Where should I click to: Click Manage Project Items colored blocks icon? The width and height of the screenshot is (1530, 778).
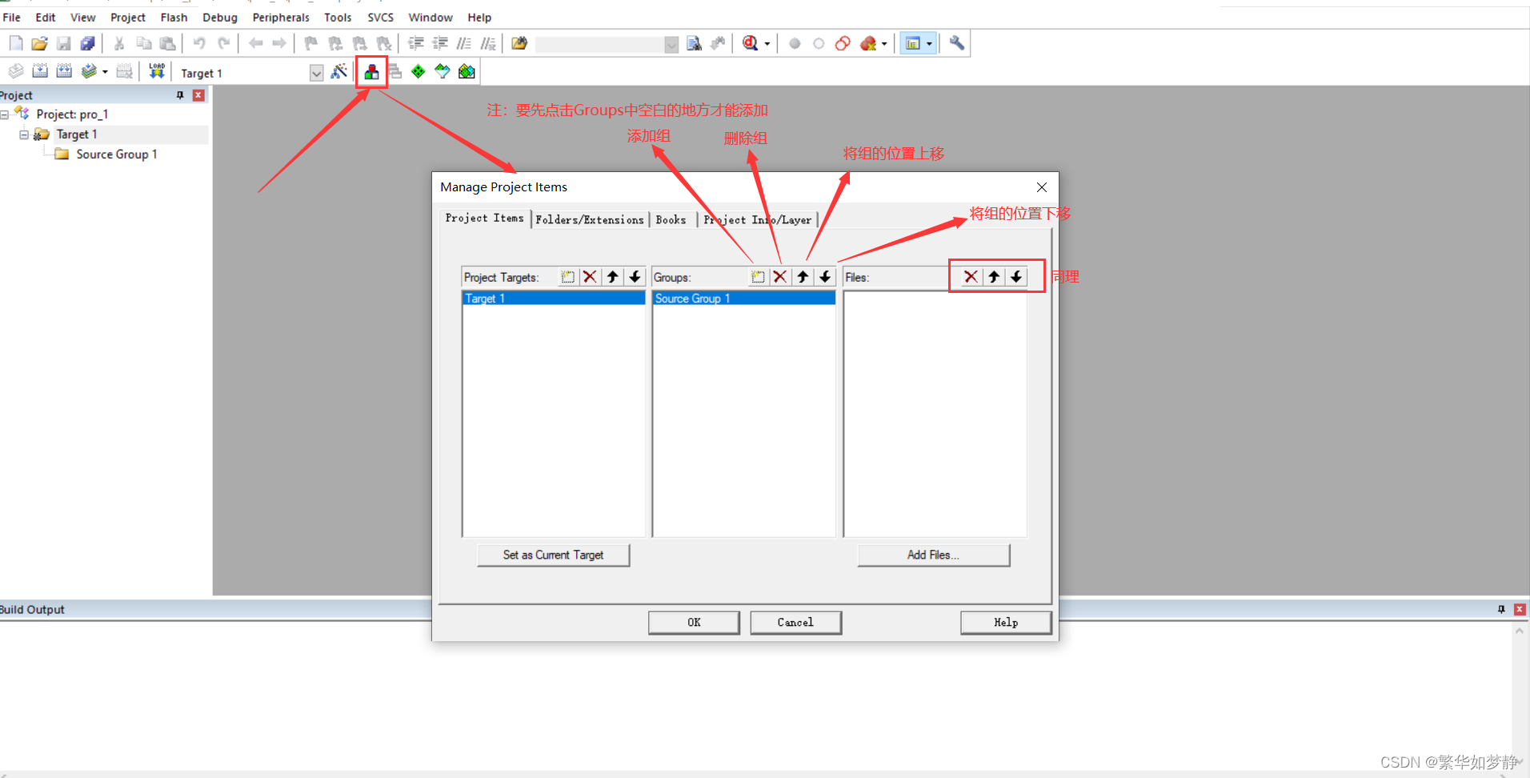371,72
